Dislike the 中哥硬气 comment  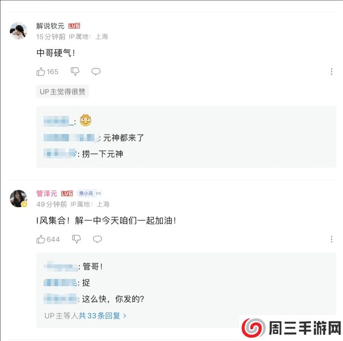point(75,71)
